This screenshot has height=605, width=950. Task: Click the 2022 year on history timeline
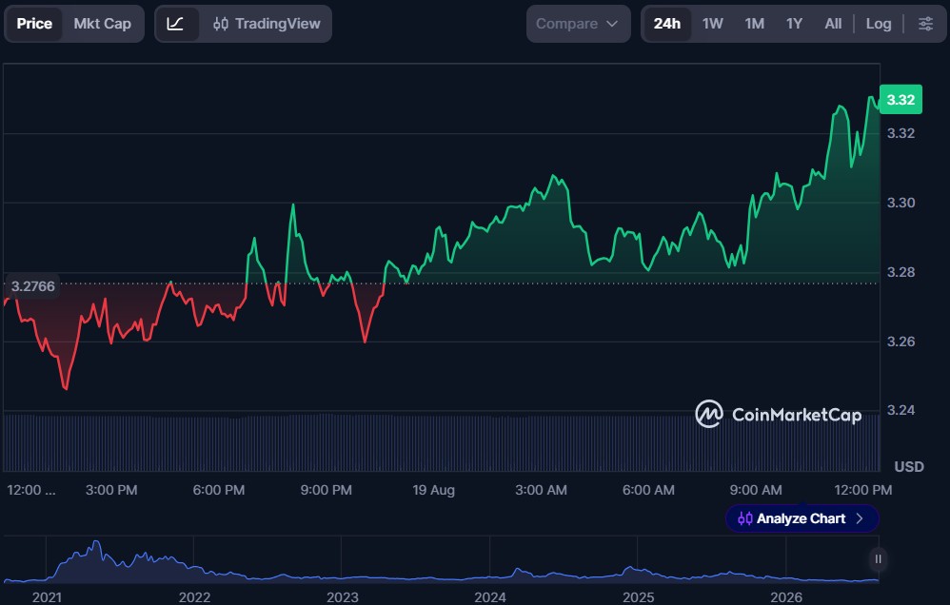pyautogui.click(x=194, y=597)
